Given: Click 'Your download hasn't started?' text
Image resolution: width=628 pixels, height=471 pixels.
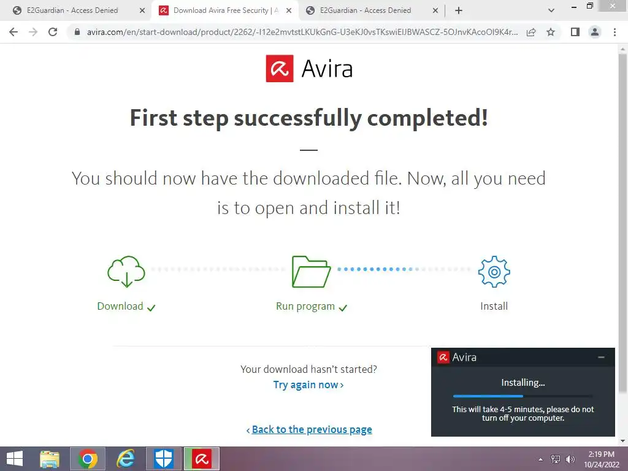Looking at the screenshot, I should tap(309, 369).
